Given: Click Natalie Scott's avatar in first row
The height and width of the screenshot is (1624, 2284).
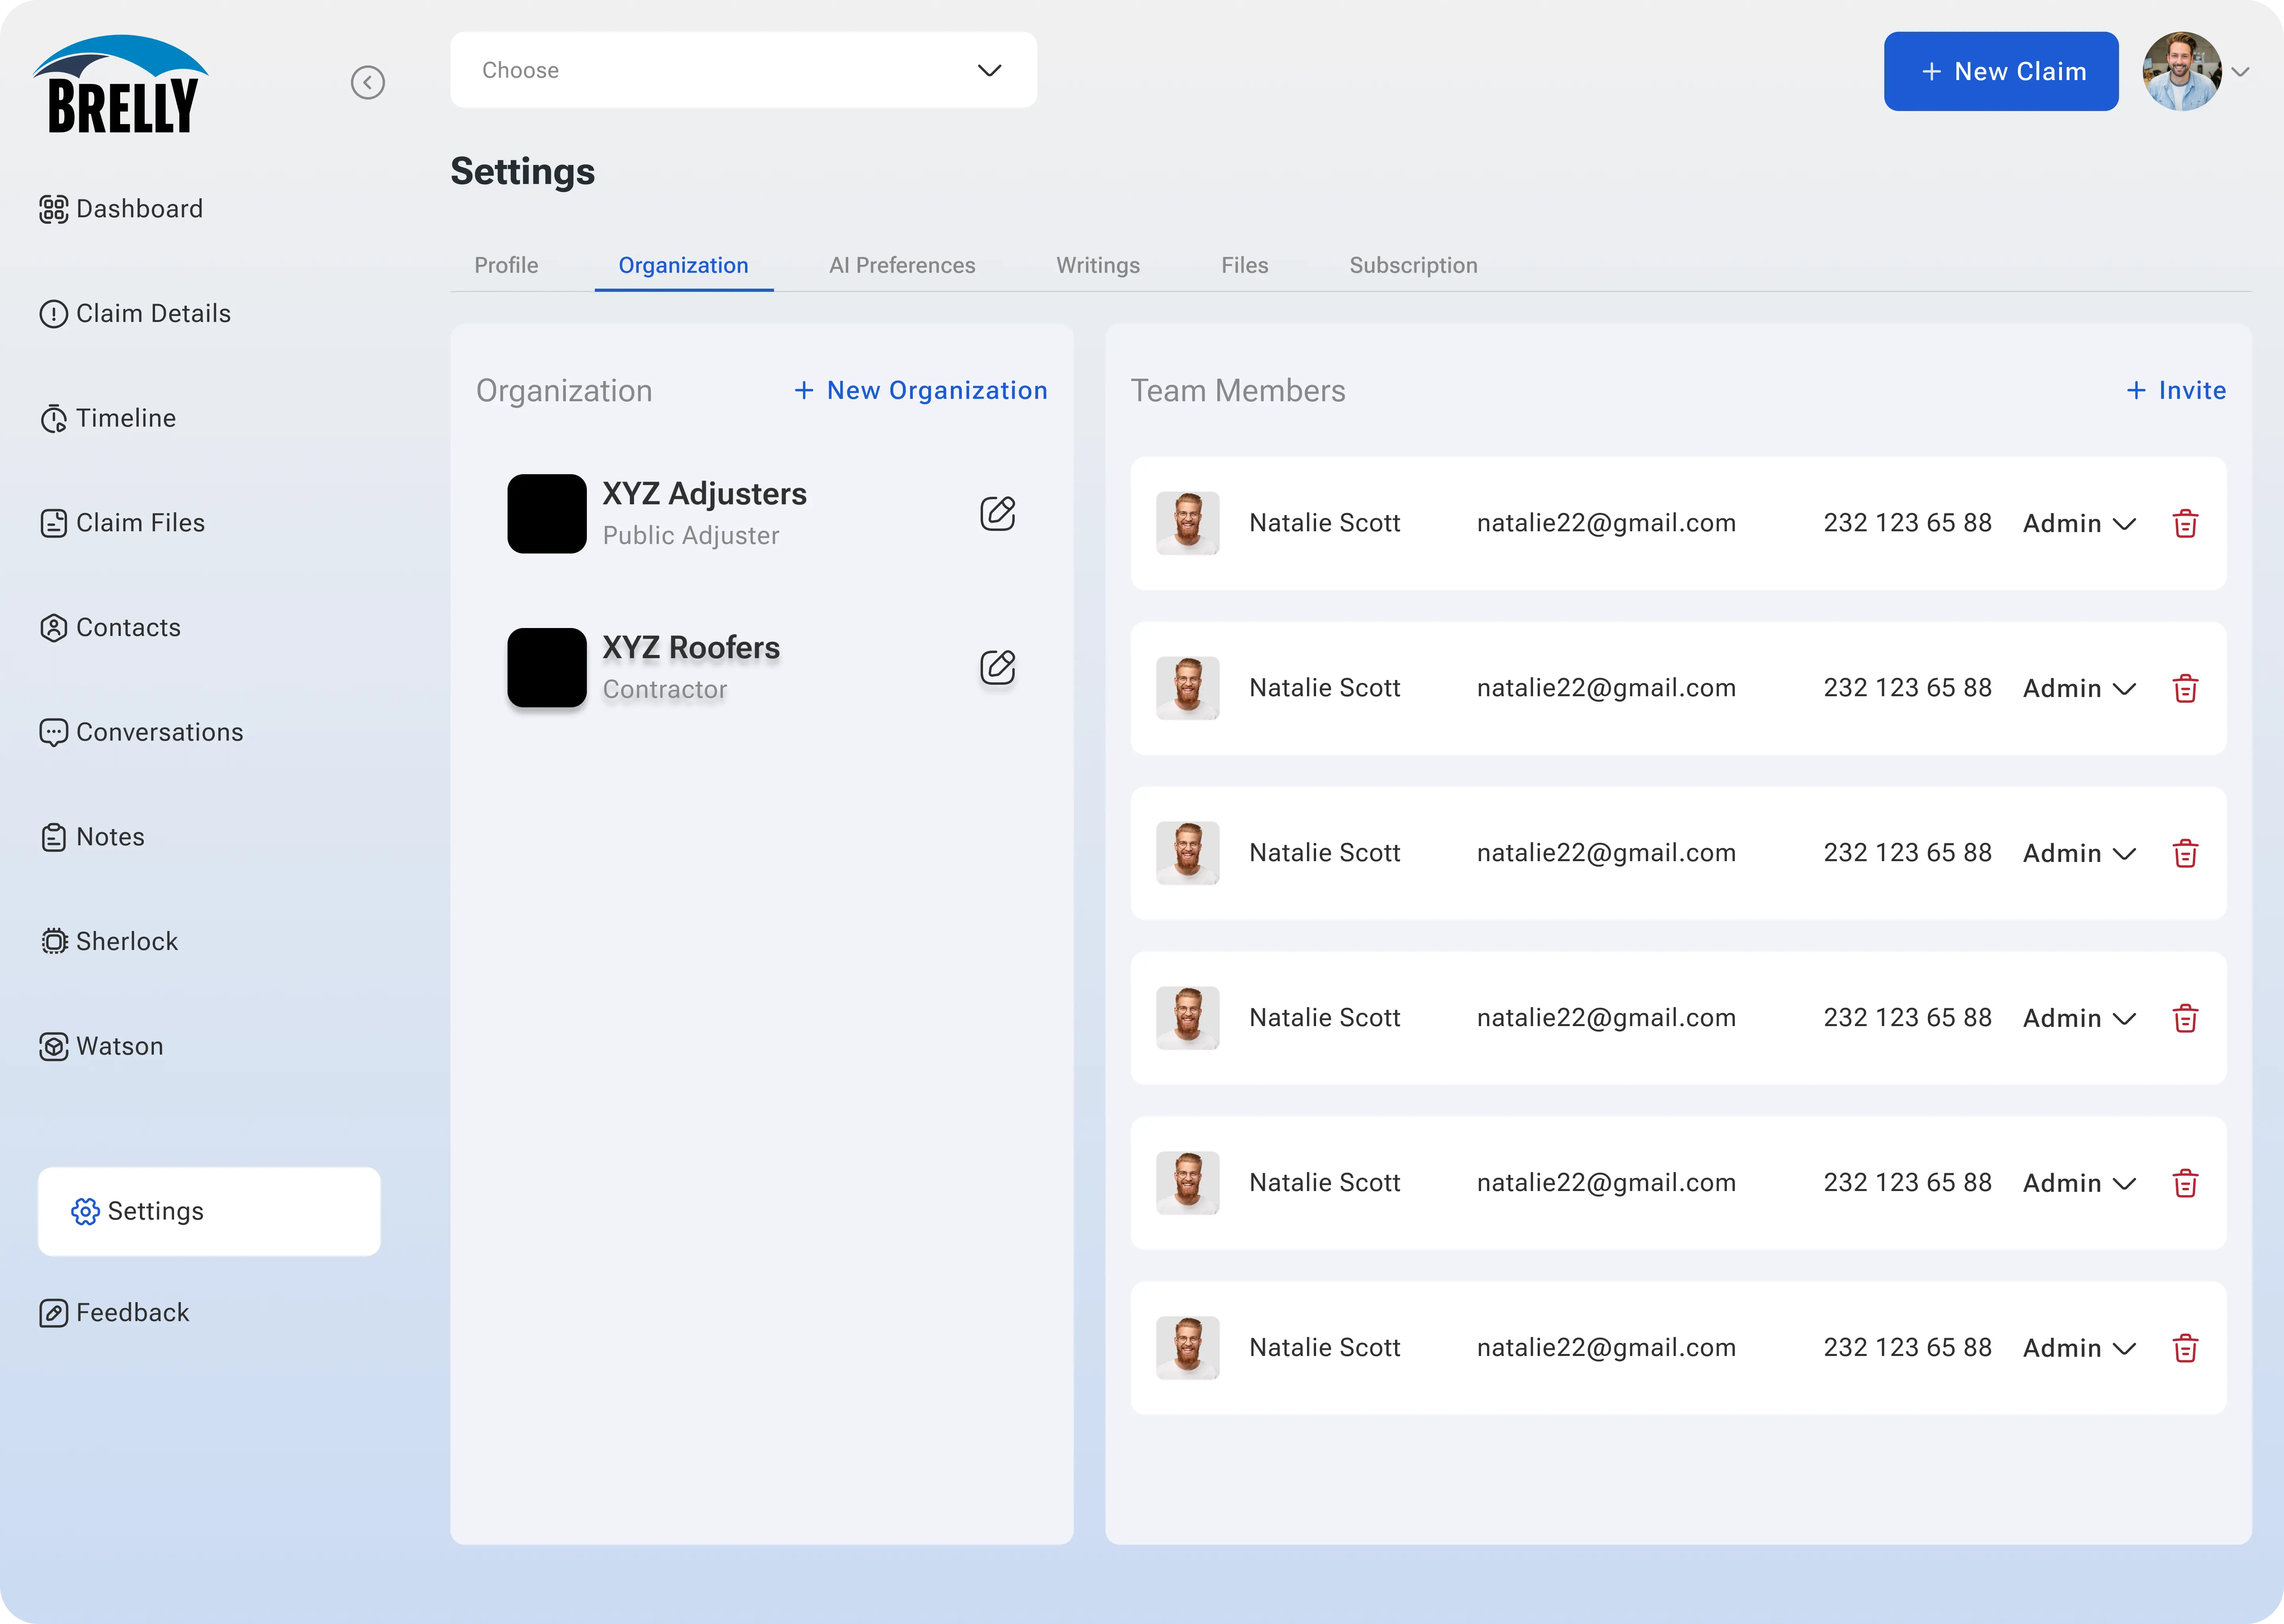Looking at the screenshot, I should [1188, 523].
